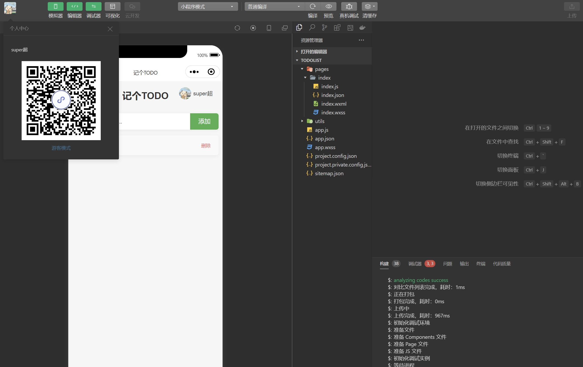
Task: Click the '上传完成，耗时：967ms' log line
Action: (422, 316)
